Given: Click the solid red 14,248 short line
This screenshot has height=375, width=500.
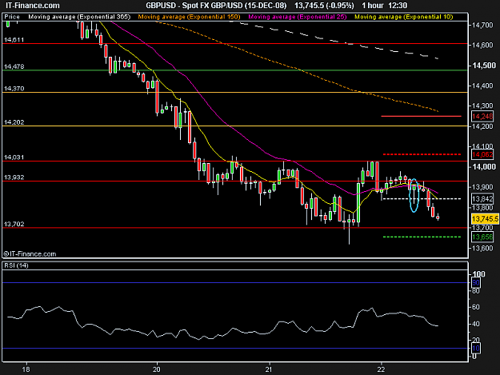Looking at the screenshot, I should click(x=422, y=116).
